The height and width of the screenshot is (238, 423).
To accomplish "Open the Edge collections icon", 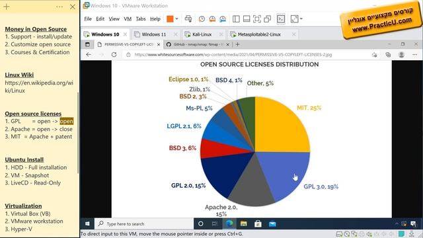I will click(x=388, y=55).
